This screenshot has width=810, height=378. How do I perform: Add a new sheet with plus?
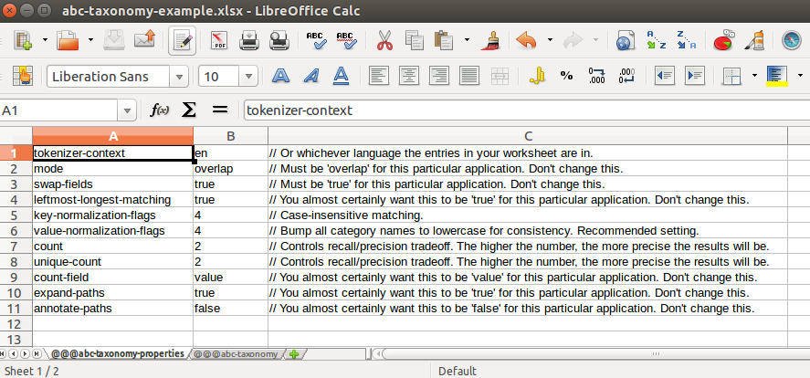click(x=295, y=354)
